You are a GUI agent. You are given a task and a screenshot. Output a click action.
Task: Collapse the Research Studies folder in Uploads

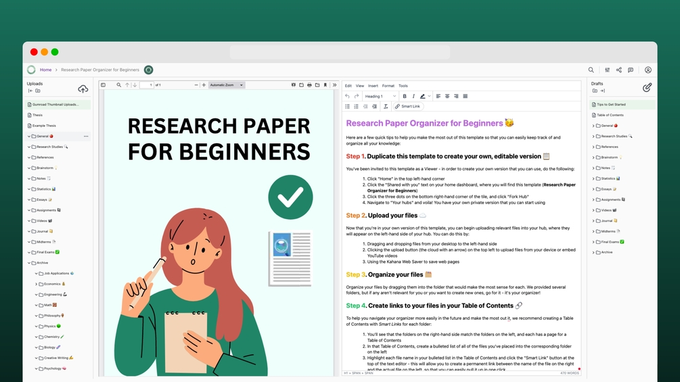click(x=29, y=147)
